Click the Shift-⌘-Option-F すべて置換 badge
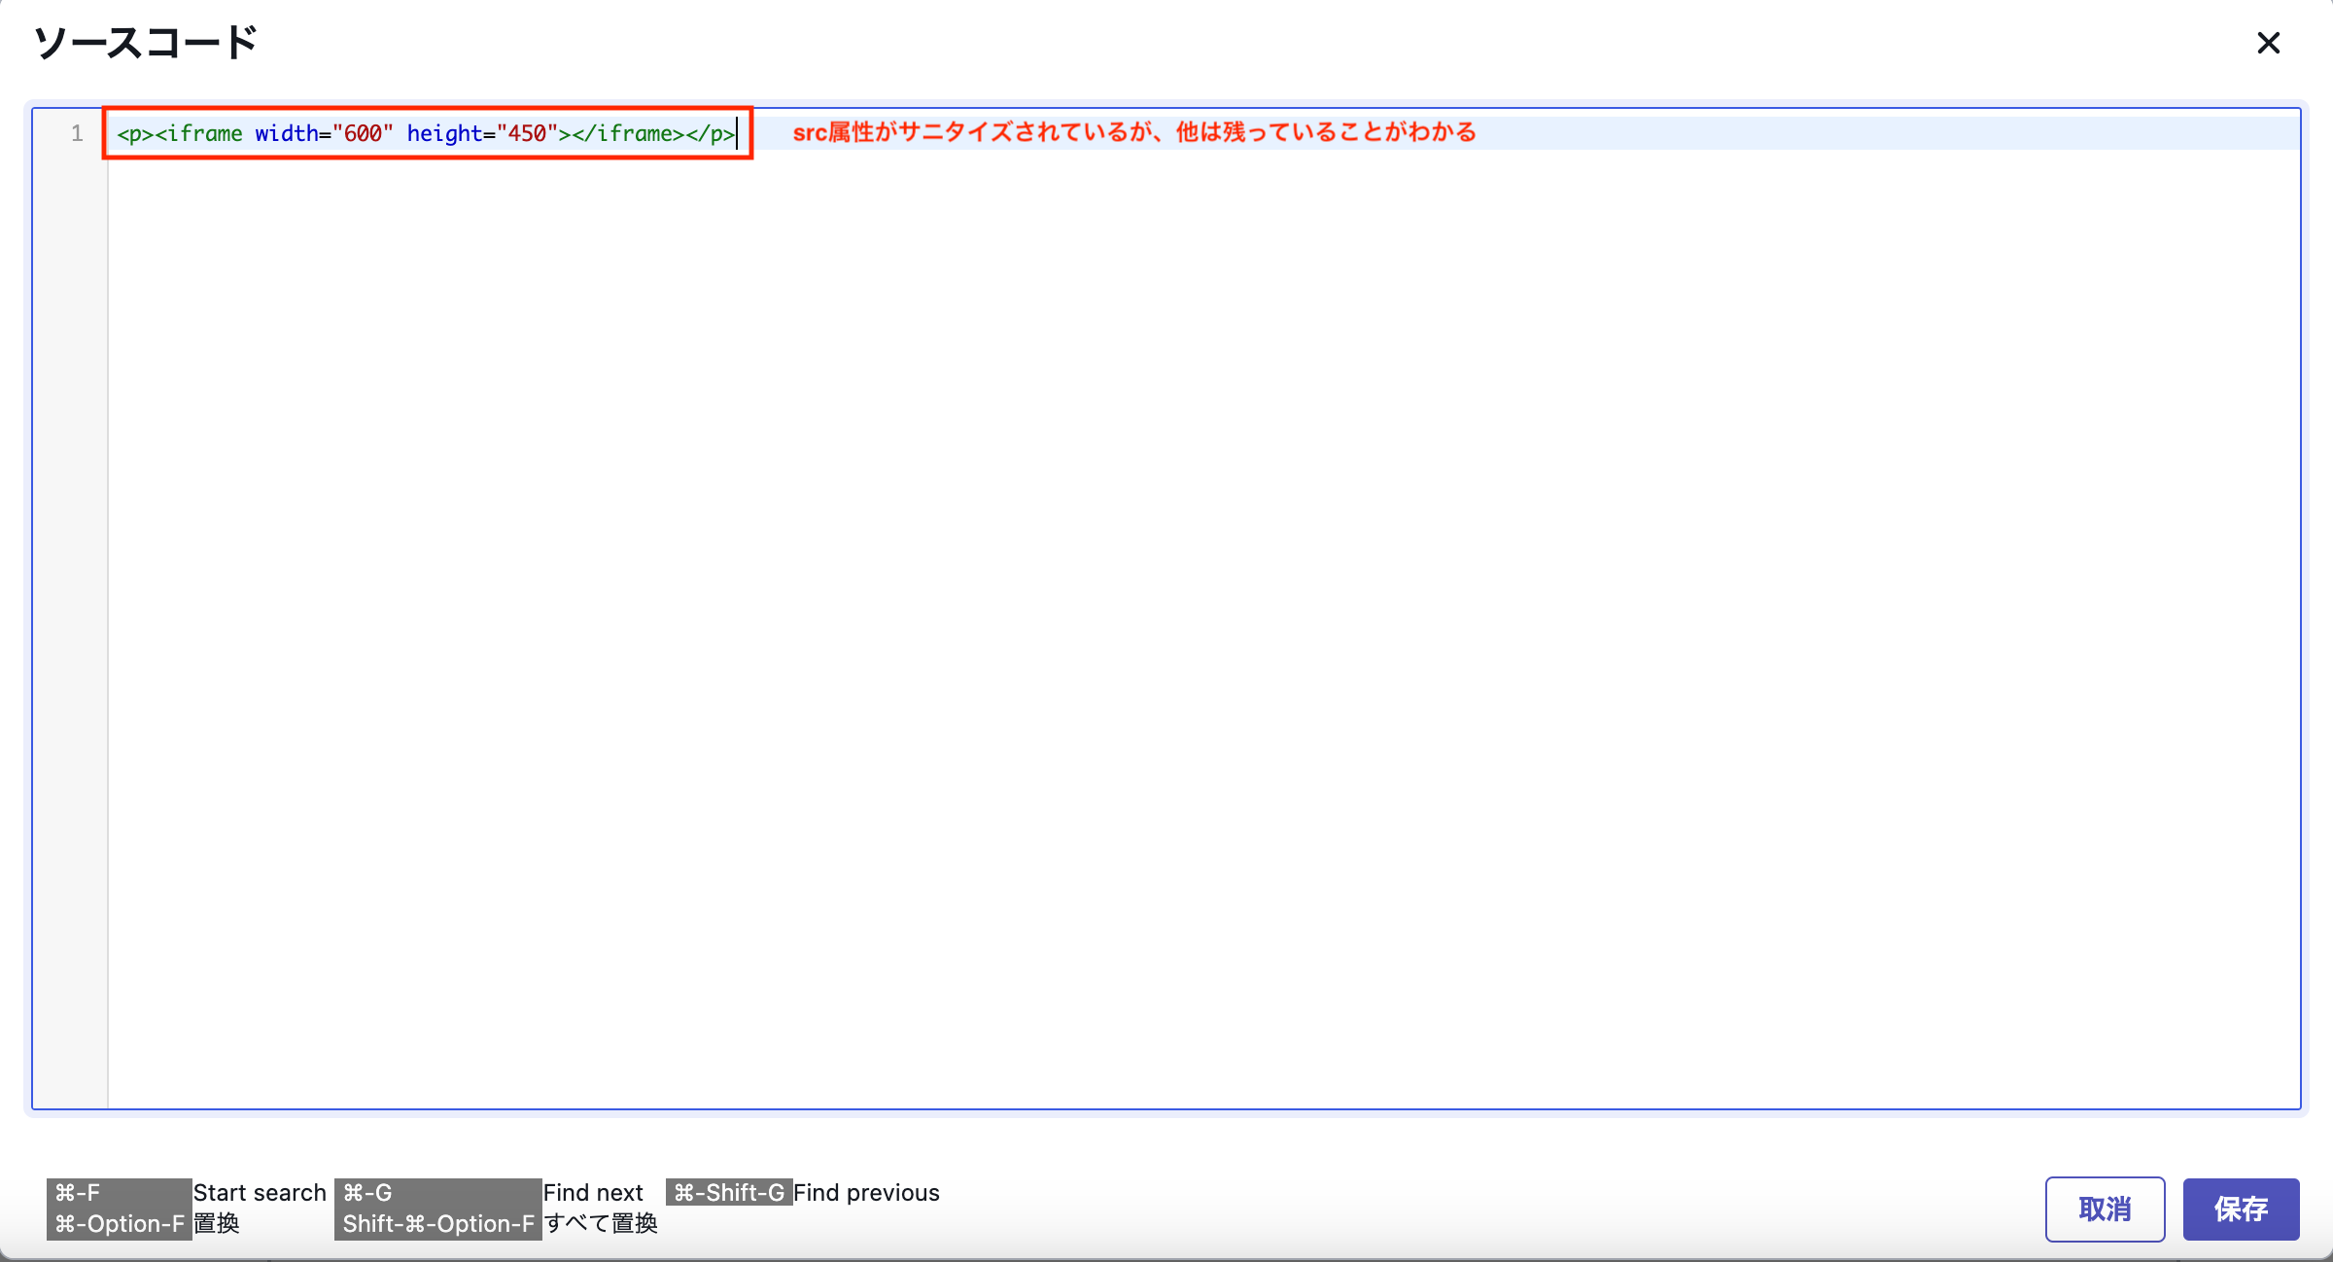Image resolution: width=2333 pixels, height=1262 pixels. (x=439, y=1224)
